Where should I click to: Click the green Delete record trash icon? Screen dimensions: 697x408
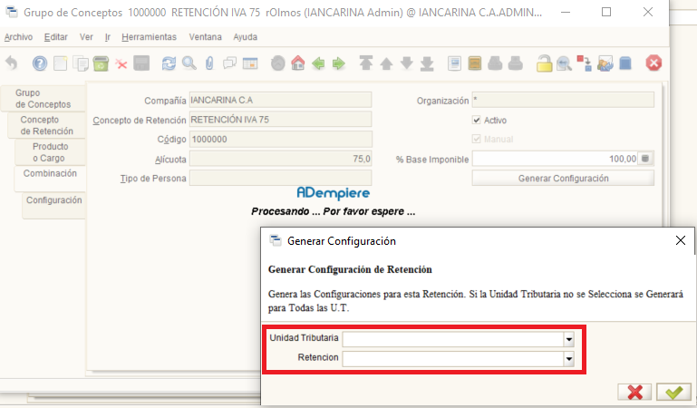(101, 63)
